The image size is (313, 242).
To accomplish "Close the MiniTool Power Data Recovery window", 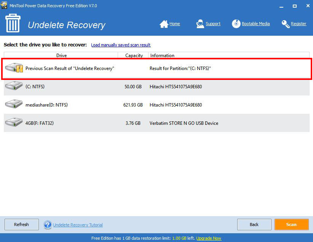I will (x=308, y=6).
